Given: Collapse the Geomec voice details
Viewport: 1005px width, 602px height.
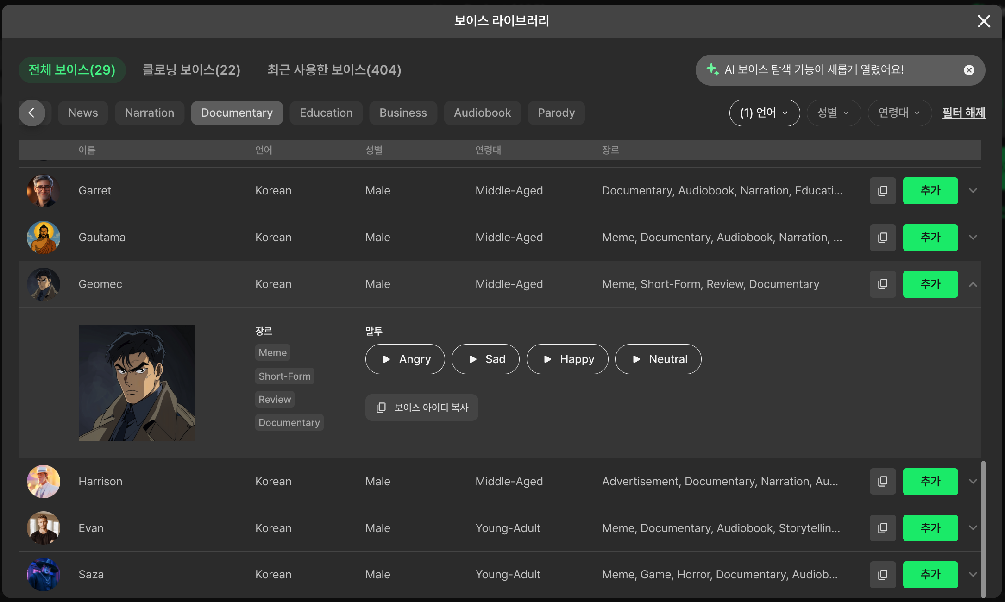Looking at the screenshot, I should tap(973, 284).
